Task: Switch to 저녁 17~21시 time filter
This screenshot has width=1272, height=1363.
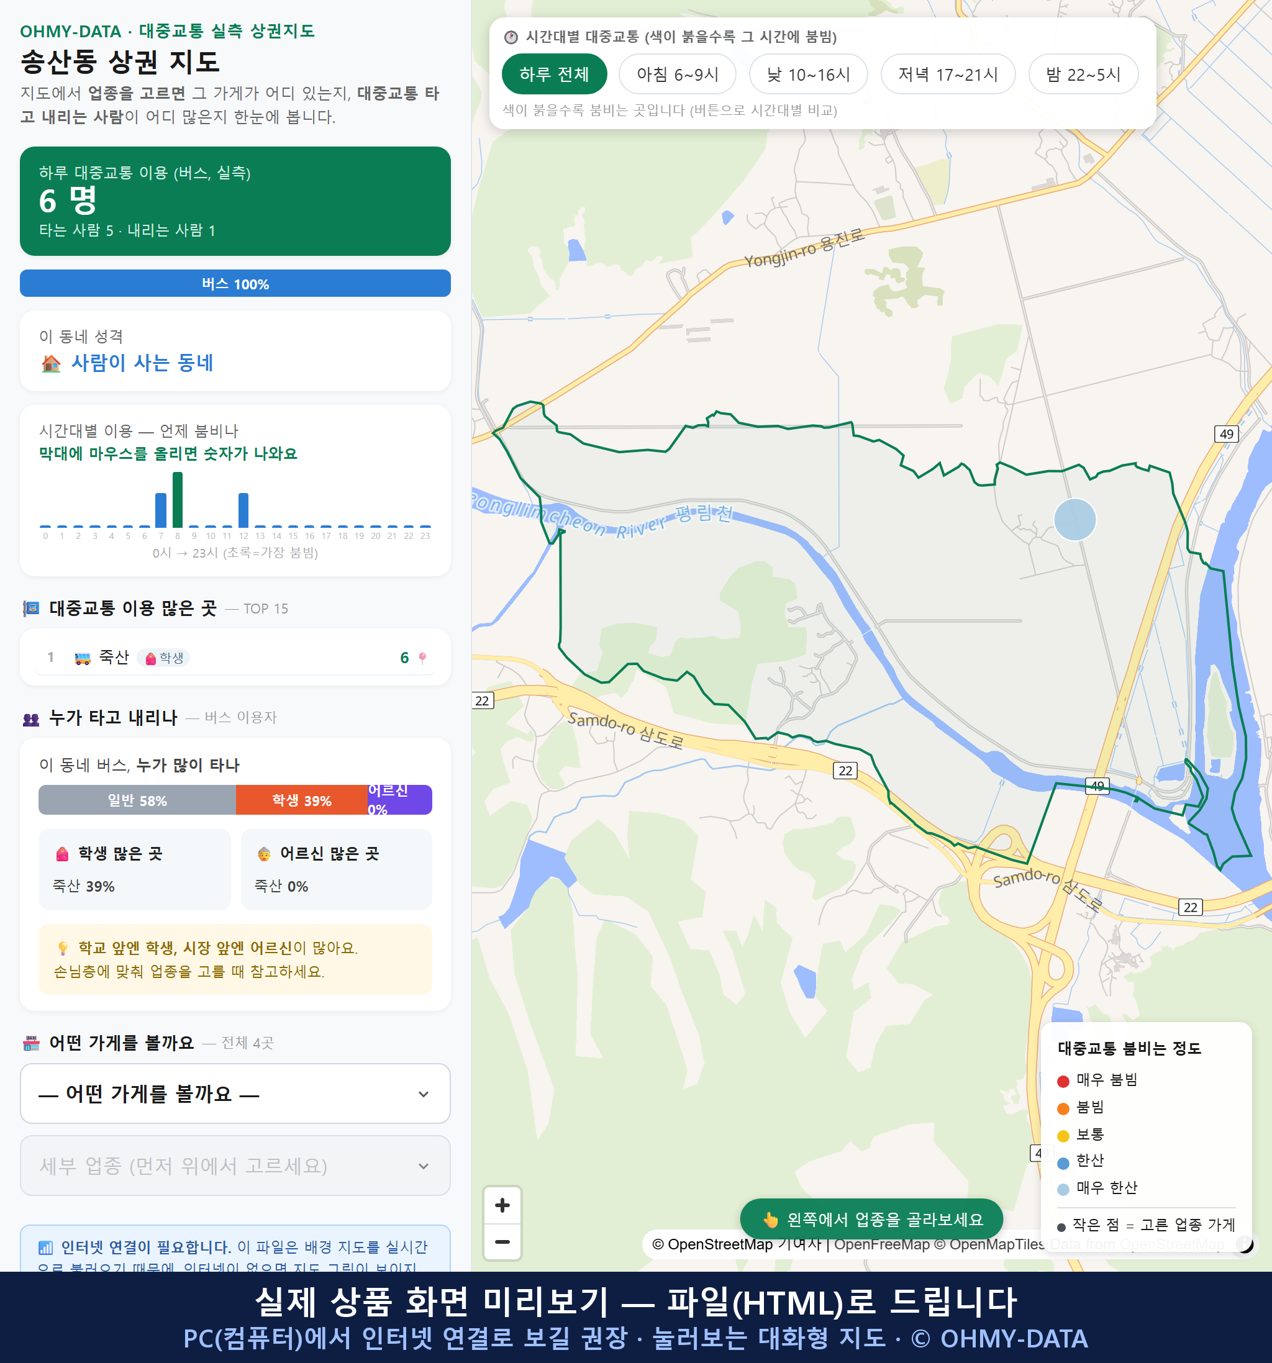Action: point(947,74)
